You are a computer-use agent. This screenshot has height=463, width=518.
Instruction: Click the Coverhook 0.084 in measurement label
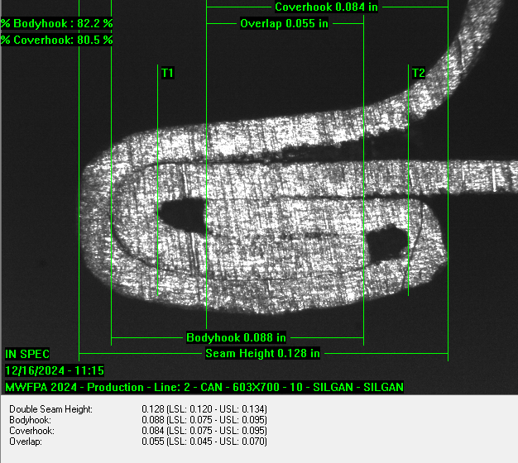[x=326, y=7]
